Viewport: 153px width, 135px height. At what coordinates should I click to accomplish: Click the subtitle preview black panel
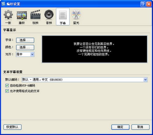(x=95, y=49)
